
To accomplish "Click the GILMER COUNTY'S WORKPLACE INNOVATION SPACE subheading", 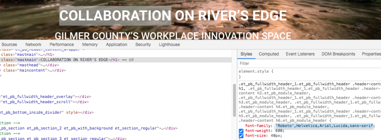I will tap(173, 36).
